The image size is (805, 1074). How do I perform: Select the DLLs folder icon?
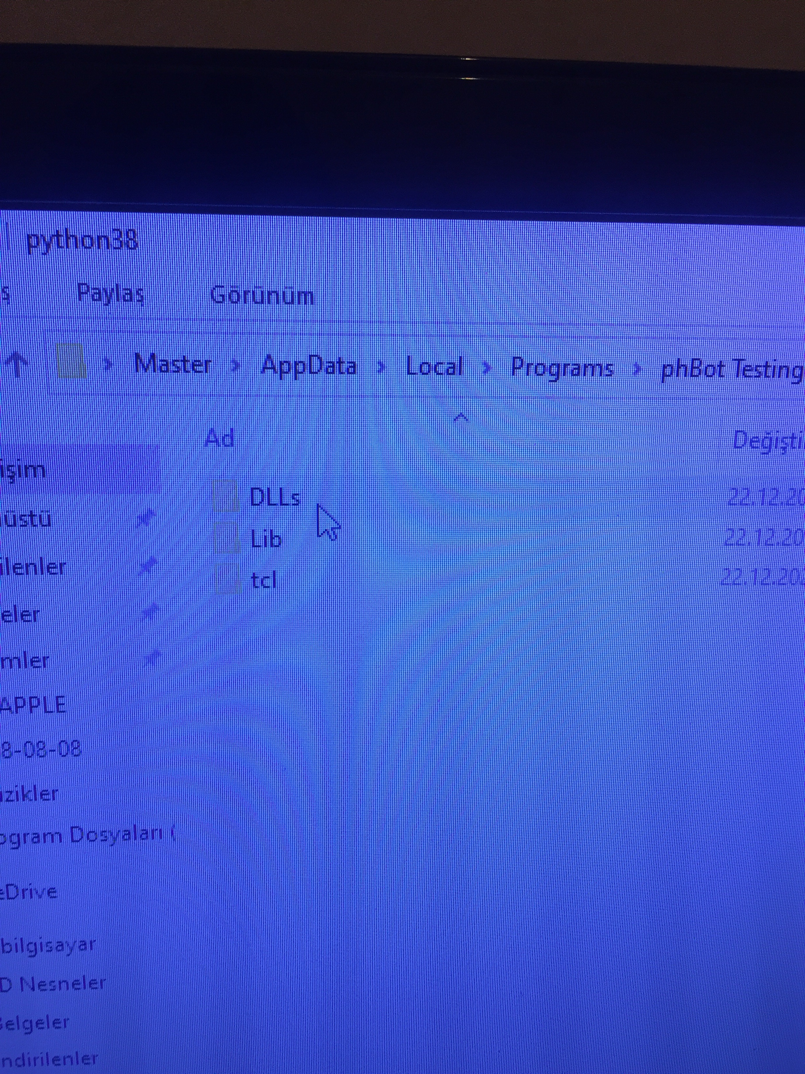click(226, 495)
